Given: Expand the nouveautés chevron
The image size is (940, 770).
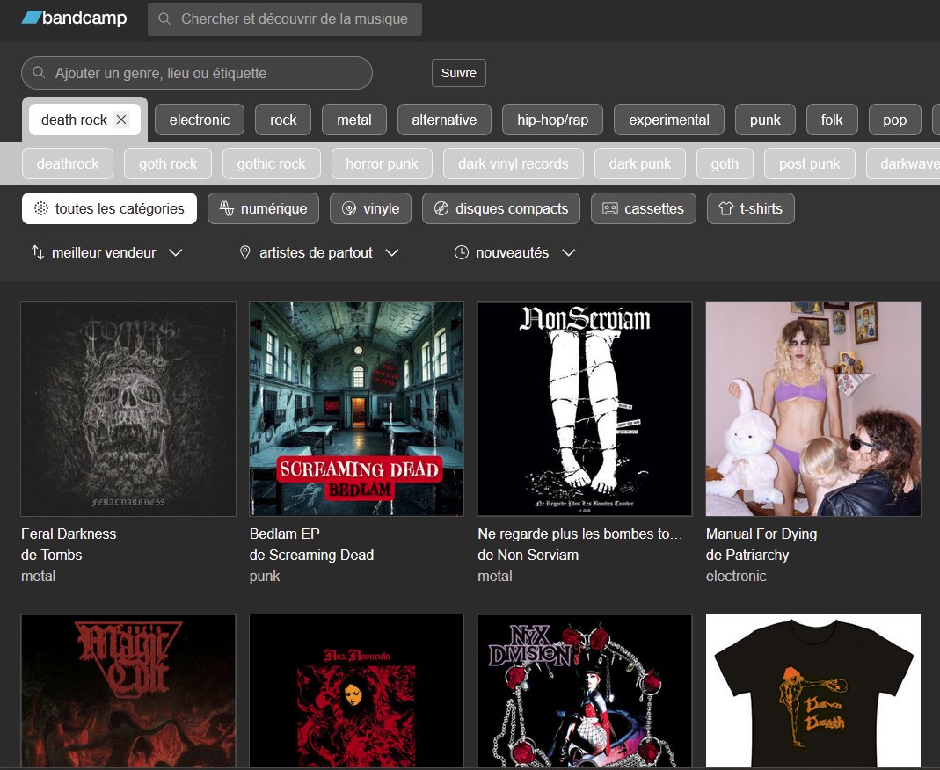Looking at the screenshot, I should tap(569, 253).
